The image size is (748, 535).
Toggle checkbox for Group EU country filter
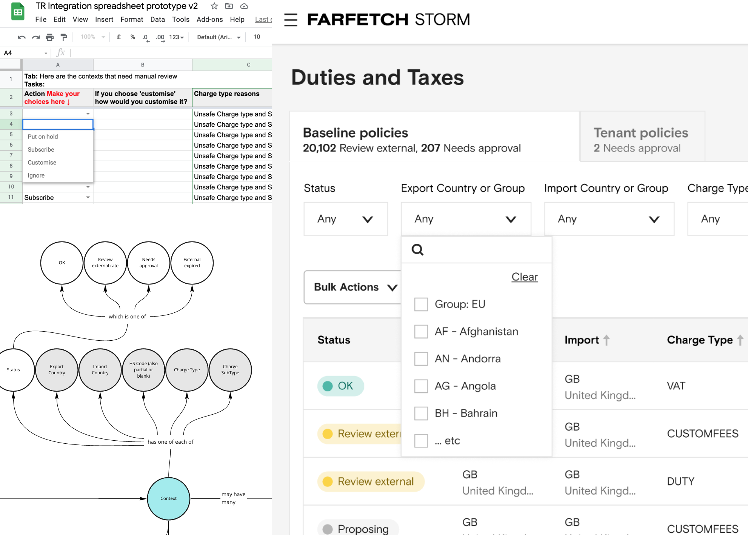click(420, 303)
